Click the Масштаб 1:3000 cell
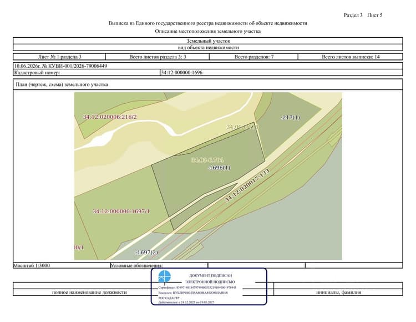The image size is (416, 322). point(62,265)
